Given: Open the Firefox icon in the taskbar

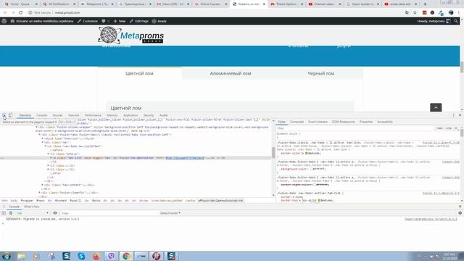Looking at the screenshot, I should (96, 256).
